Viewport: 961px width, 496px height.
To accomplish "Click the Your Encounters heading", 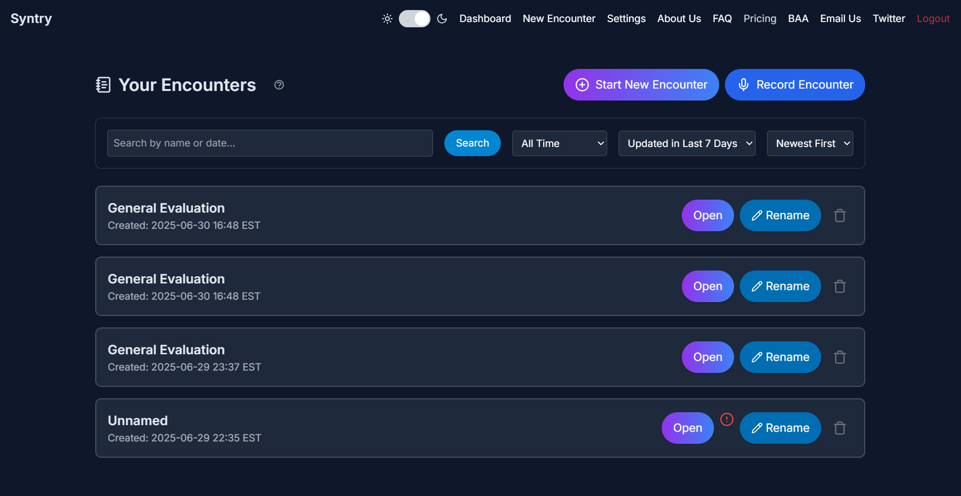I will click(187, 85).
